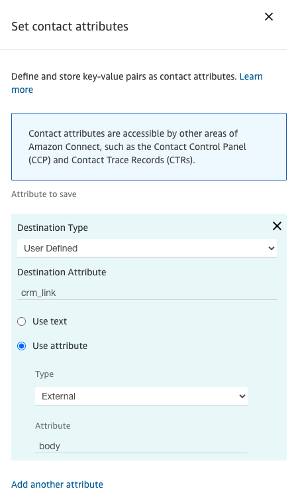Click the Use attribute option label
This screenshot has height=495, width=298.
[60, 346]
